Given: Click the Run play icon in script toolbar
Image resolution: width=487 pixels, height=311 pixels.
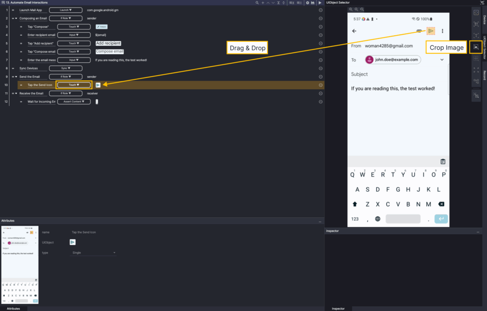Looking at the screenshot, I should (320, 3).
